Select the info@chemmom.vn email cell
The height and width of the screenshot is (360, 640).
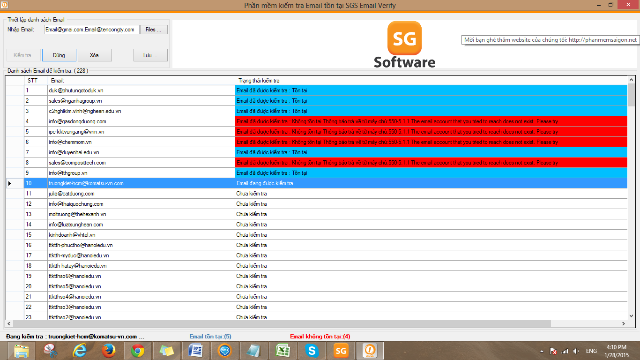(x=141, y=142)
